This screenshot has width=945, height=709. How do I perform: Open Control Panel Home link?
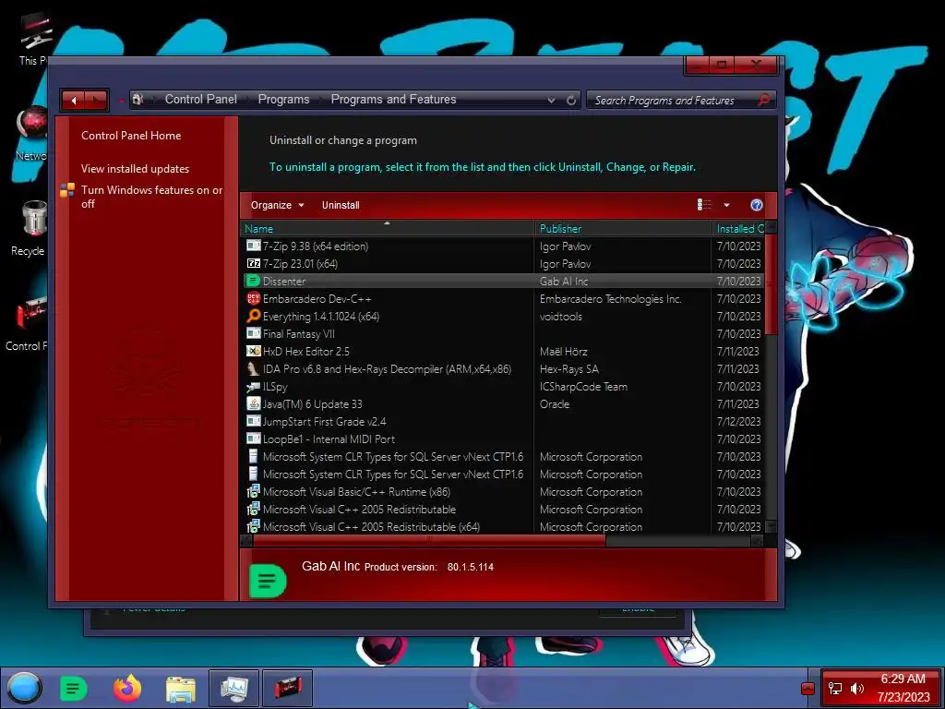coord(131,136)
